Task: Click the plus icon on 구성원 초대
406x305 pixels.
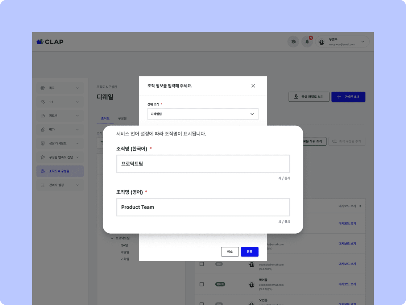Action: (339, 97)
